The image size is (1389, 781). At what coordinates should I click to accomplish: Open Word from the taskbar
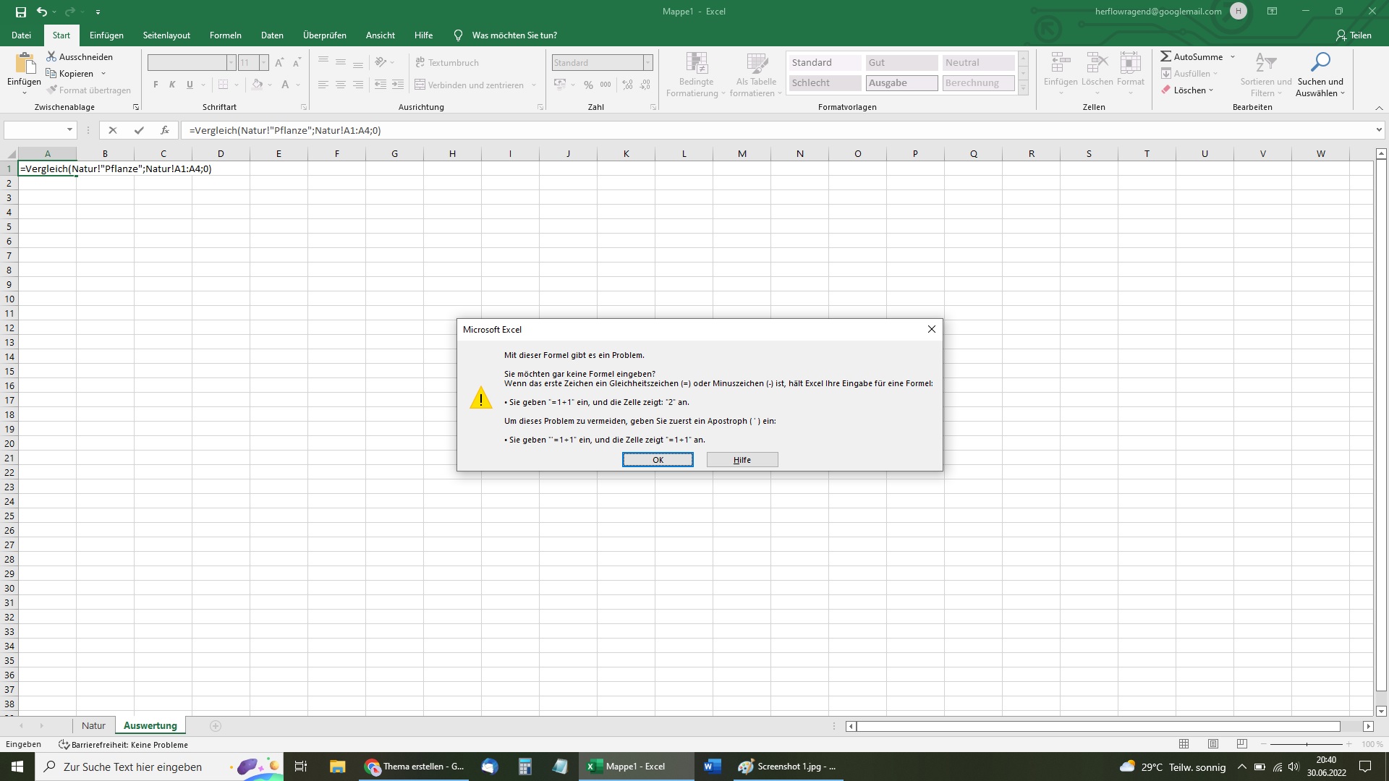click(712, 767)
